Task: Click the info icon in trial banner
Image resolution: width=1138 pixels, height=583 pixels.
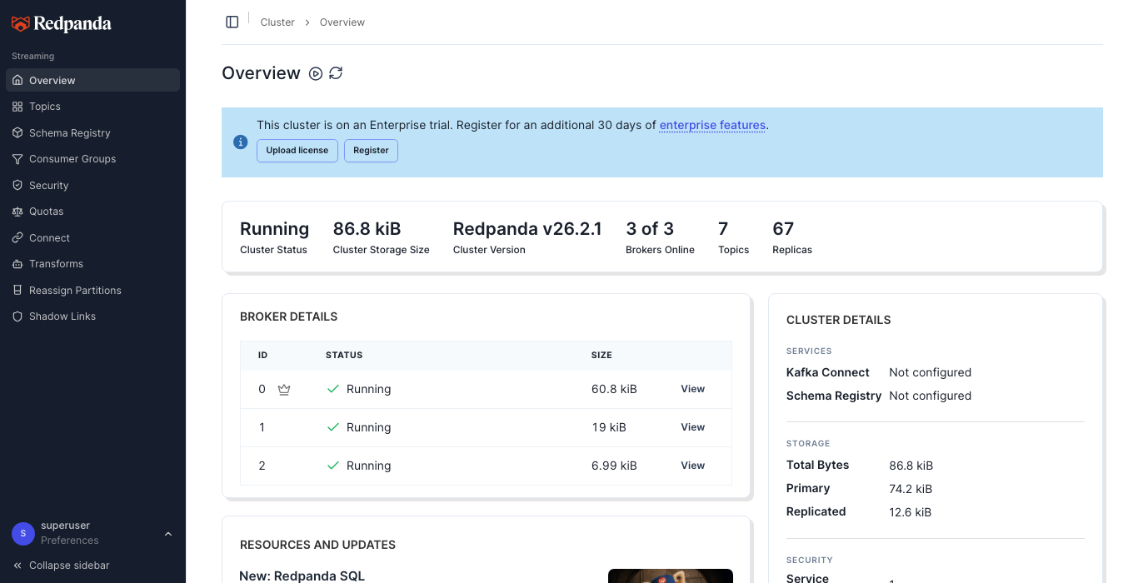Action: 241,142
